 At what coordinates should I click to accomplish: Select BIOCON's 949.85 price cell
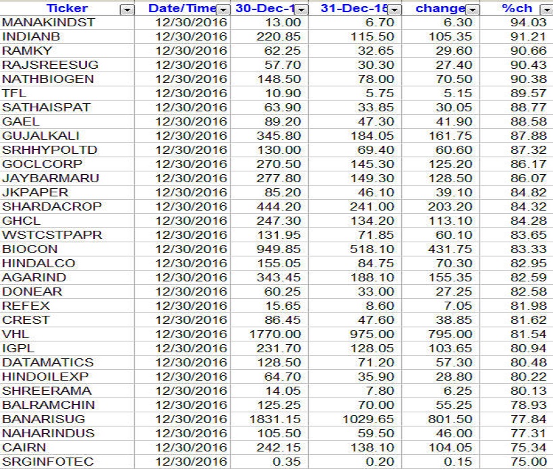point(270,249)
